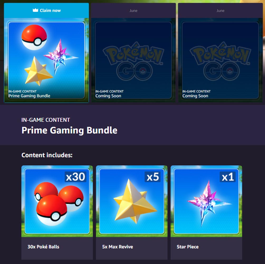265x264 pixels.
Task: Click the Claim now button
Action: coord(46,11)
